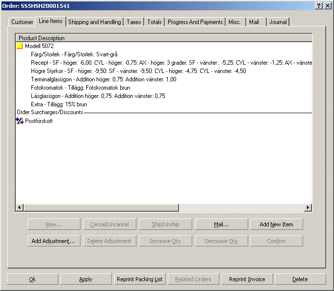Open Progress And Payments tab
Image resolution: width=334 pixels, height=291 pixels.
[195, 22]
